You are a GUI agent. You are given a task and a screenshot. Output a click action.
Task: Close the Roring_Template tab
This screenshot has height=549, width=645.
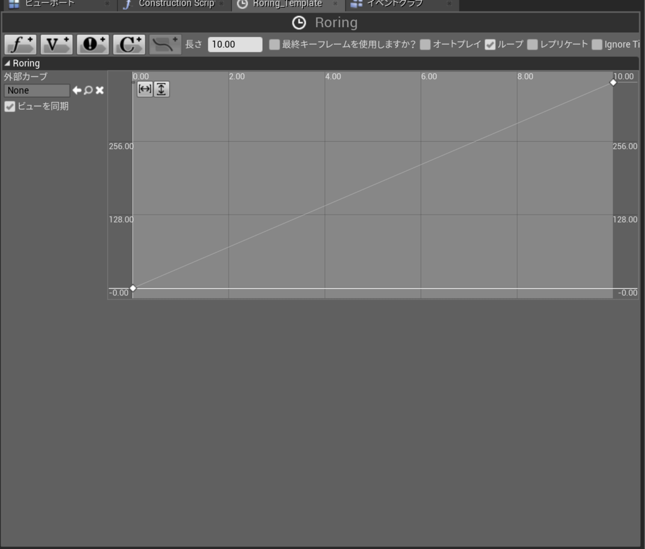click(335, 4)
